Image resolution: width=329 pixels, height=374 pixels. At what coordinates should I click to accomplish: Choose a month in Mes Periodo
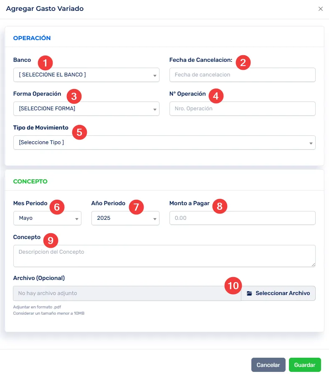[47, 218]
